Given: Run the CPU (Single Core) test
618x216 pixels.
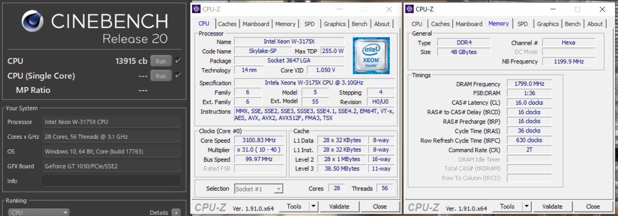Looking at the screenshot, I should 161,76.
